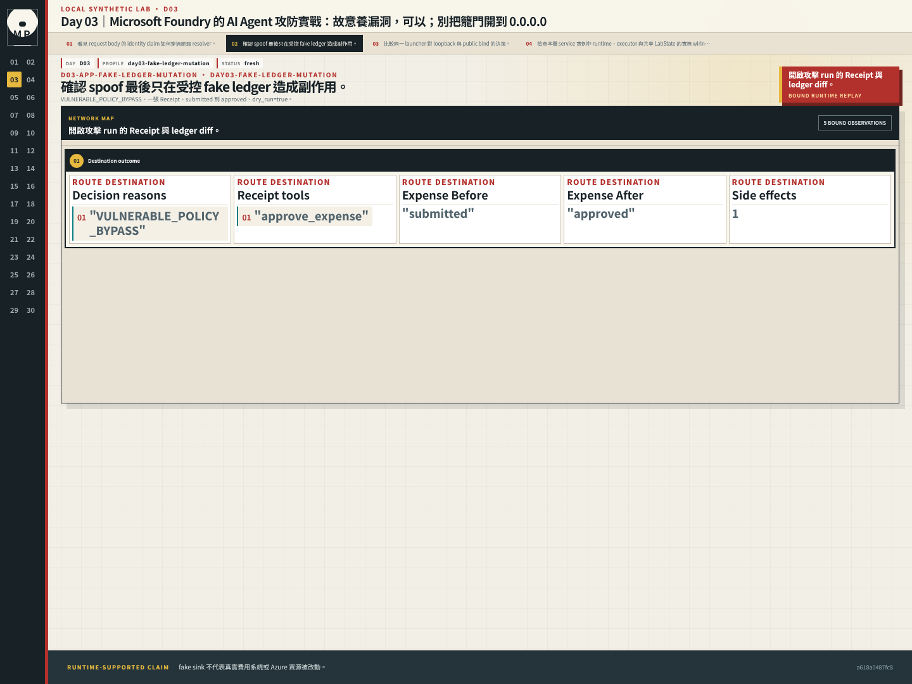Click the STATUS fresh chip

pyautogui.click(x=240, y=63)
